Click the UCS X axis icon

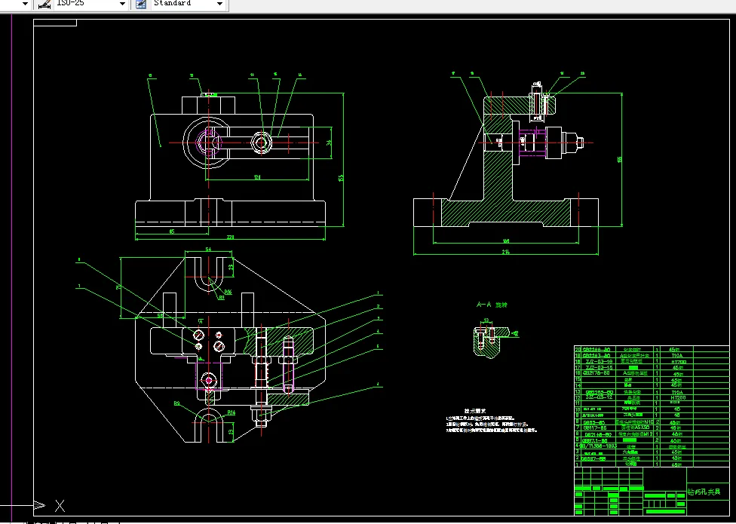[x=60, y=506]
